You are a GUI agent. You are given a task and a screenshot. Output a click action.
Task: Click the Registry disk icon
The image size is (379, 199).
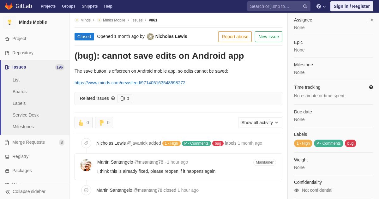7,157
